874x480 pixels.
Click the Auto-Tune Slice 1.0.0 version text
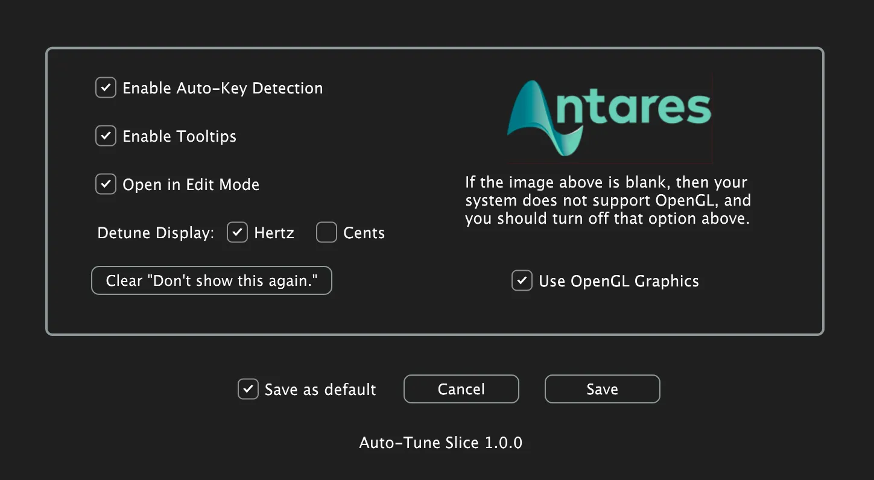[x=440, y=443]
